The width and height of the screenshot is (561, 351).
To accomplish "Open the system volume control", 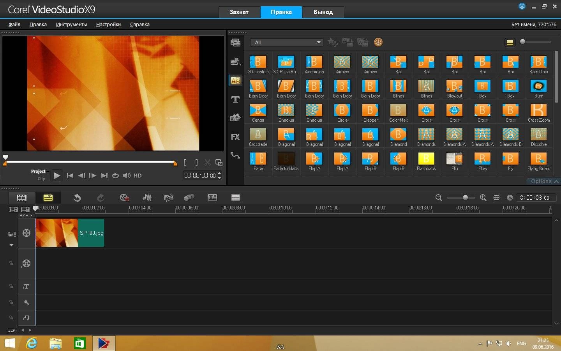I will tap(127, 175).
